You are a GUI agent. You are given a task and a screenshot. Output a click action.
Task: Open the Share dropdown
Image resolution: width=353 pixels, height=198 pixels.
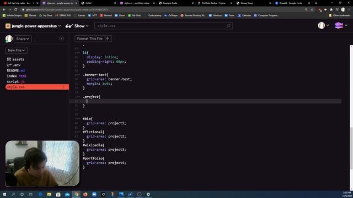coord(23,39)
